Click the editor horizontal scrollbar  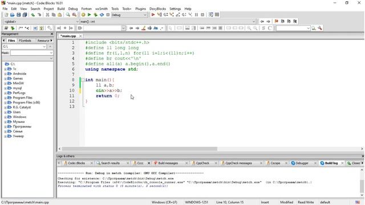[139, 149]
